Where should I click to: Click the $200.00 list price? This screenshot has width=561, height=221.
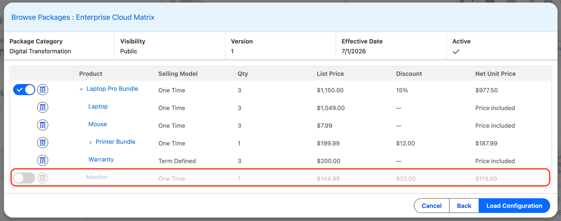[329, 161]
